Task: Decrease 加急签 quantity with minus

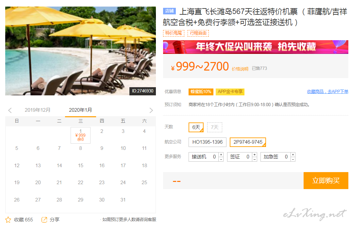Action: 293,159
